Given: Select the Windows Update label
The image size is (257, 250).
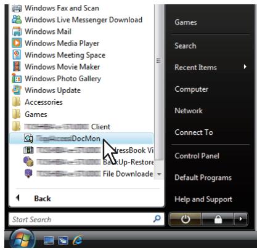Looking at the screenshot, I should click(x=53, y=91).
